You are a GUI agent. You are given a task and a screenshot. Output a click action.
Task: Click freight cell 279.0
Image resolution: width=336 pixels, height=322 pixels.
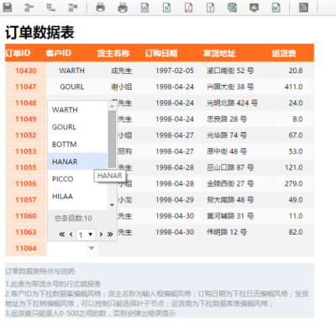[293, 183]
